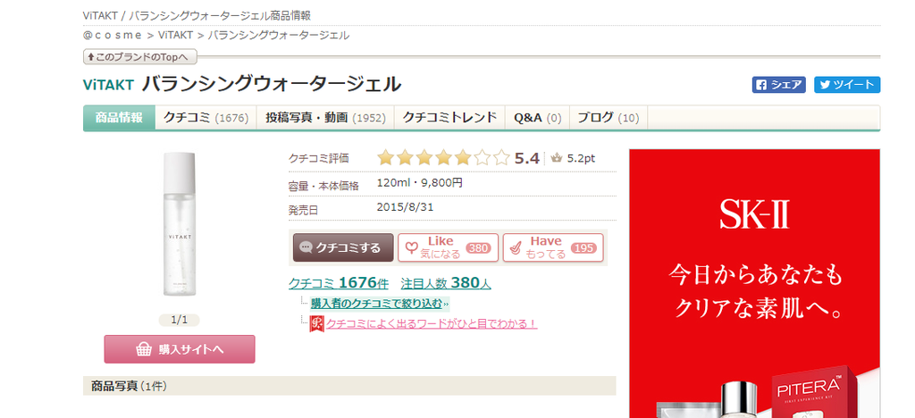
Task: Open the @cosme breadcrumb link
Action: coord(113,35)
